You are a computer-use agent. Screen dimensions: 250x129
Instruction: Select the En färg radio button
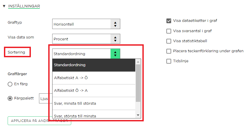click(x=10, y=84)
